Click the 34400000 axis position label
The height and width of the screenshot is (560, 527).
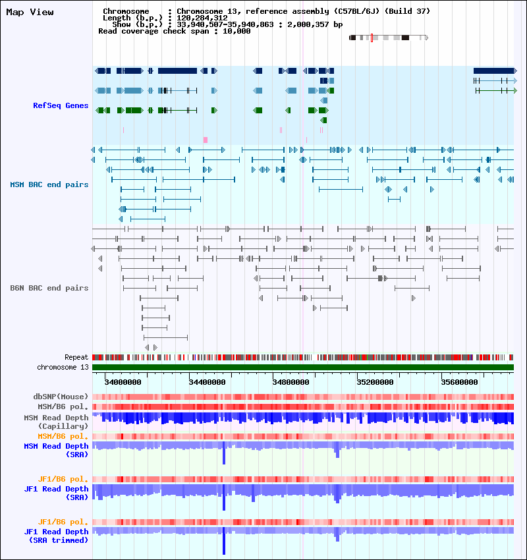tap(207, 382)
